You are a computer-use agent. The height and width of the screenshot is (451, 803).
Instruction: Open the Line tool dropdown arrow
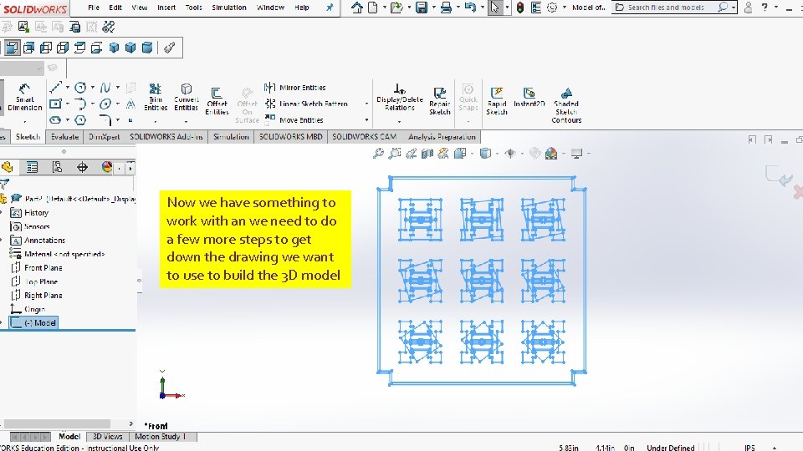(x=67, y=88)
